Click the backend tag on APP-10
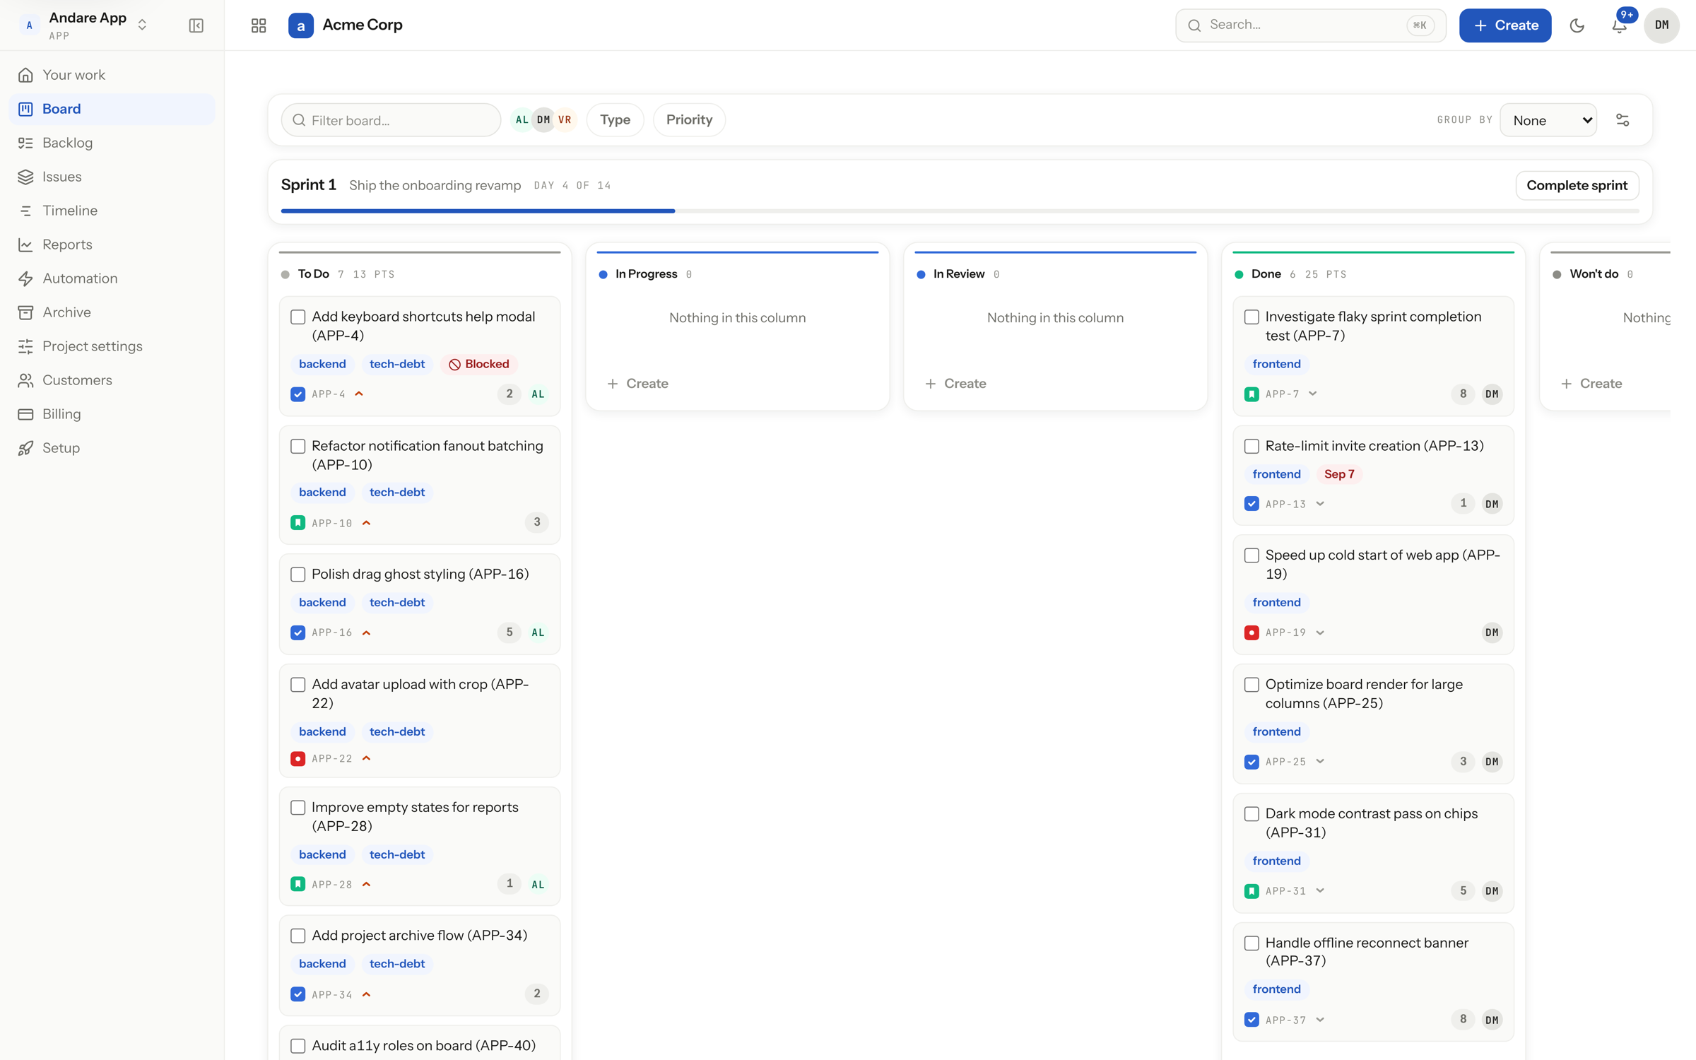The height and width of the screenshot is (1060, 1696). 322,493
